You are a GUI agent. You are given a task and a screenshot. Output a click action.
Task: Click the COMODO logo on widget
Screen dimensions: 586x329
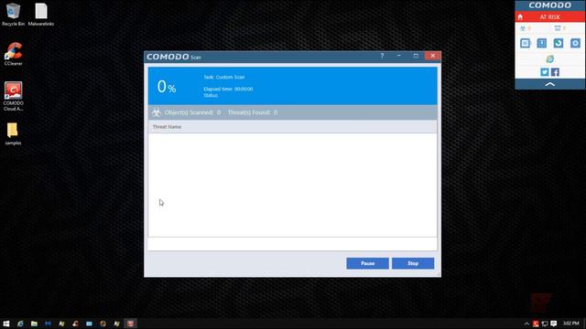pyautogui.click(x=549, y=5)
